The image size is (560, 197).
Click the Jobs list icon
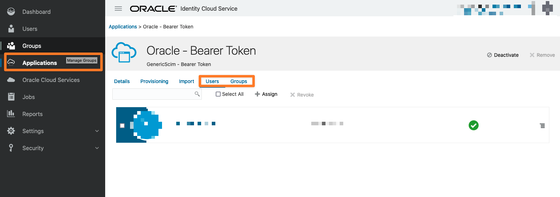tap(11, 97)
